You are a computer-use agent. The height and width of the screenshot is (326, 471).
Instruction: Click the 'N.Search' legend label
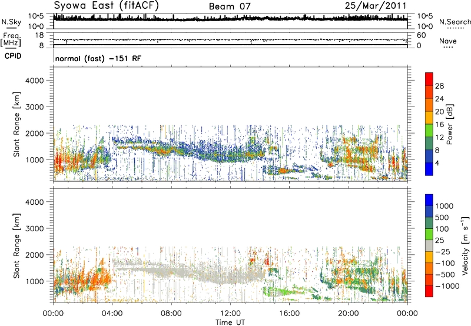pyautogui.click(x=455, y=22)
